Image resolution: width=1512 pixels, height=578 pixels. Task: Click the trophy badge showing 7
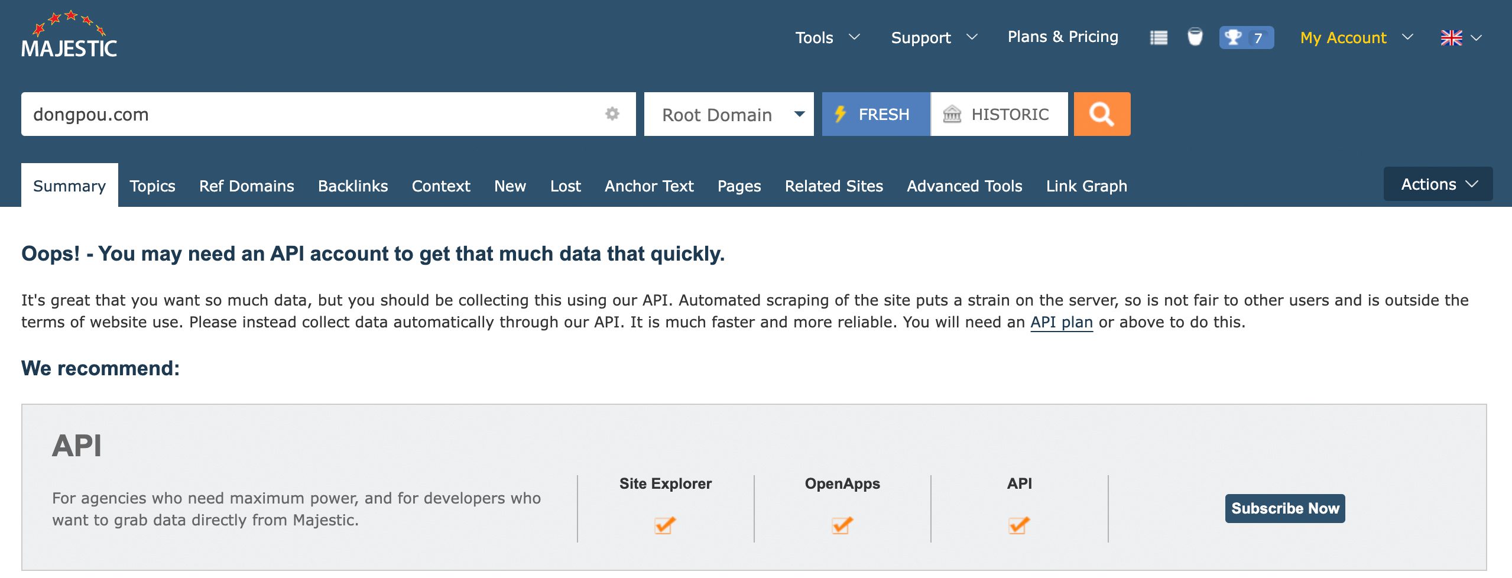pos(1245,38)
